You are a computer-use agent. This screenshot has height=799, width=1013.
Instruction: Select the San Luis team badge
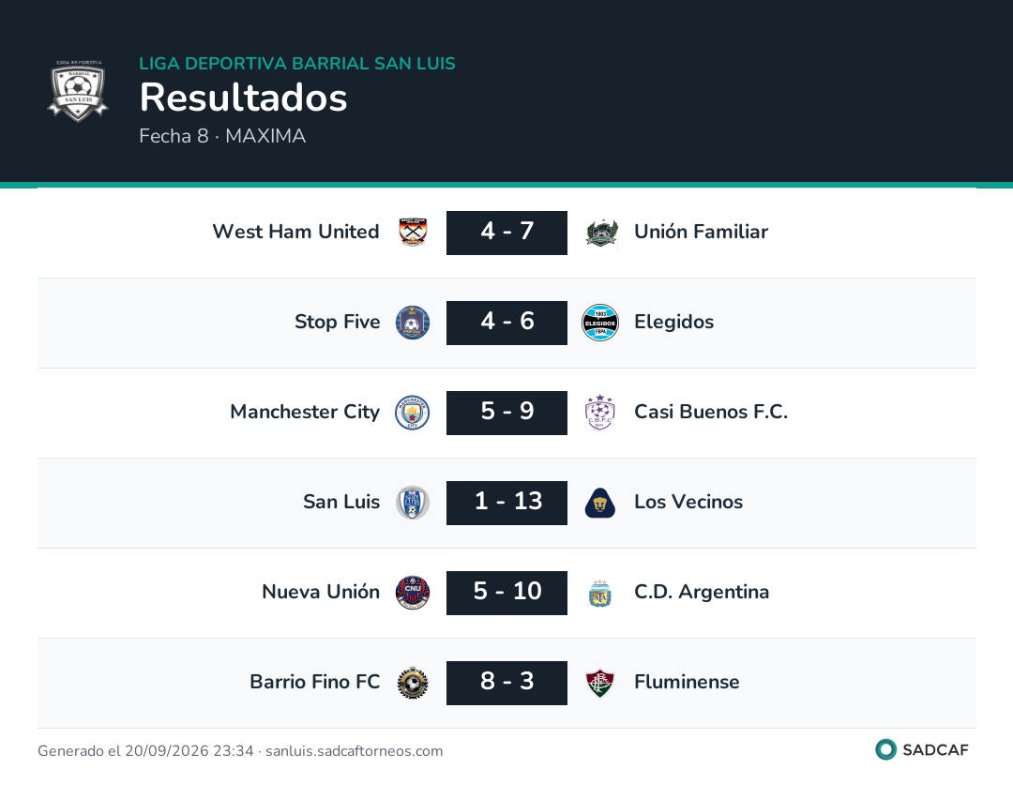click(412, 503)
